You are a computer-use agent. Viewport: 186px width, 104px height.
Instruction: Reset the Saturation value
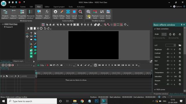pos(180,76)
